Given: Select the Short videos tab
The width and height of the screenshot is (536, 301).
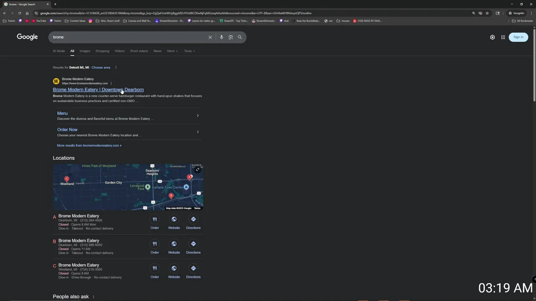Looking at the screenshot, I should click(x=139, y=51).
